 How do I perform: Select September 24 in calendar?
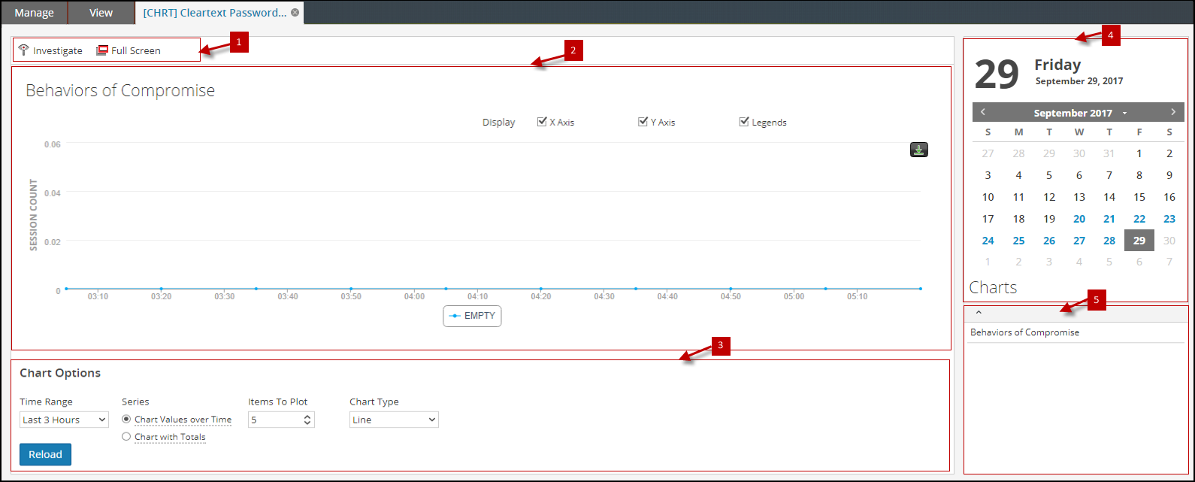(x=988, y=241)
